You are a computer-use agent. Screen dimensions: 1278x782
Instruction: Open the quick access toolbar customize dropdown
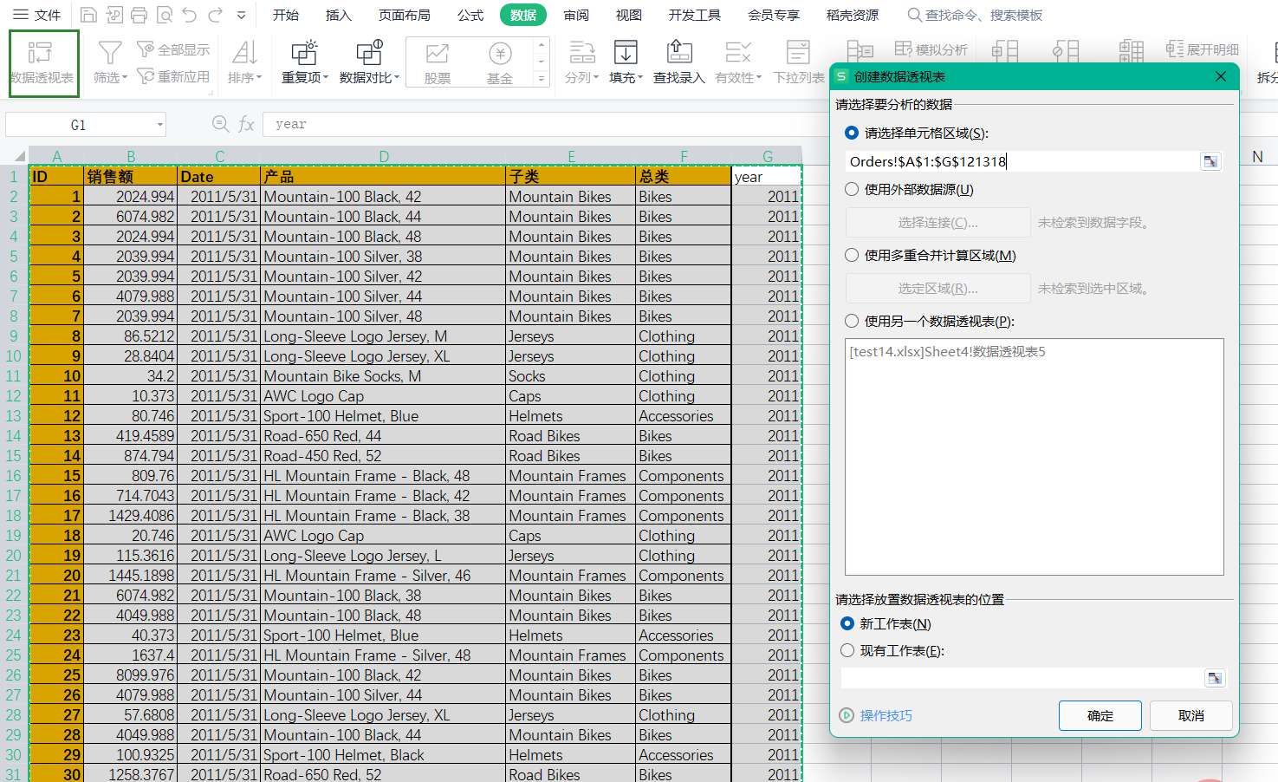(x=242, y=15)
